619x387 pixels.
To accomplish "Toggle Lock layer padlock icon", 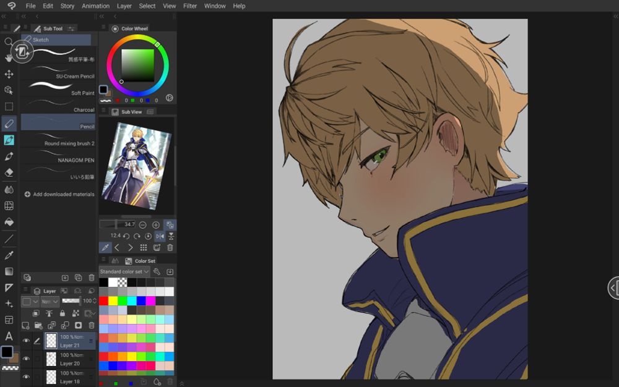I will coord(63,313).
